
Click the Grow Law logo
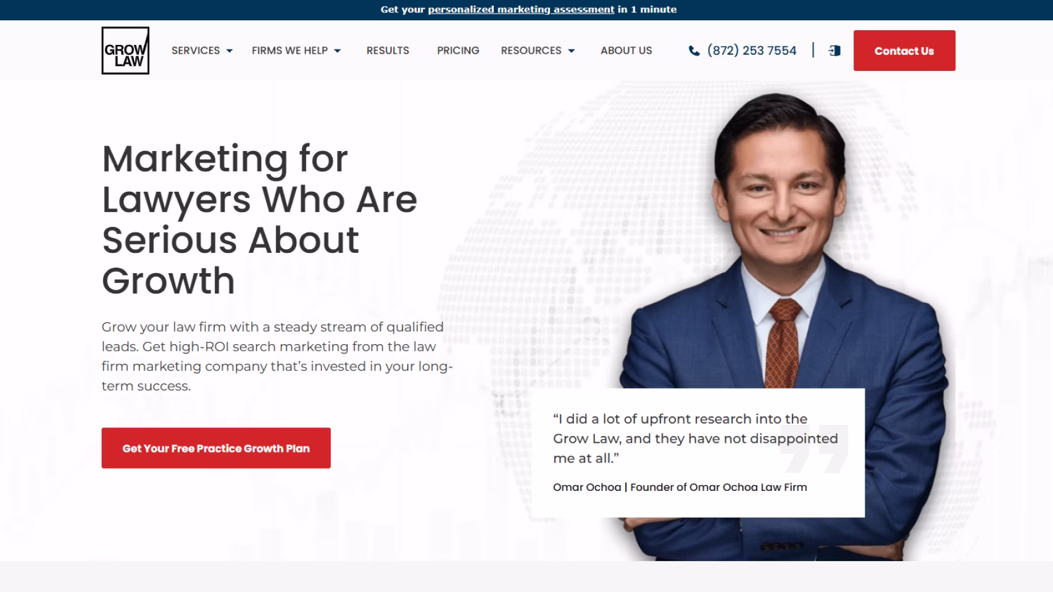pyautogui.click(x=125, y=51)
